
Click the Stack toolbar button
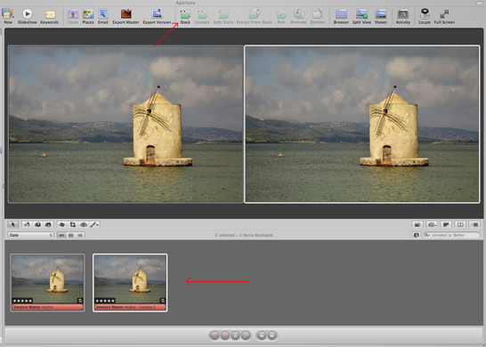(x=185, y=16)
